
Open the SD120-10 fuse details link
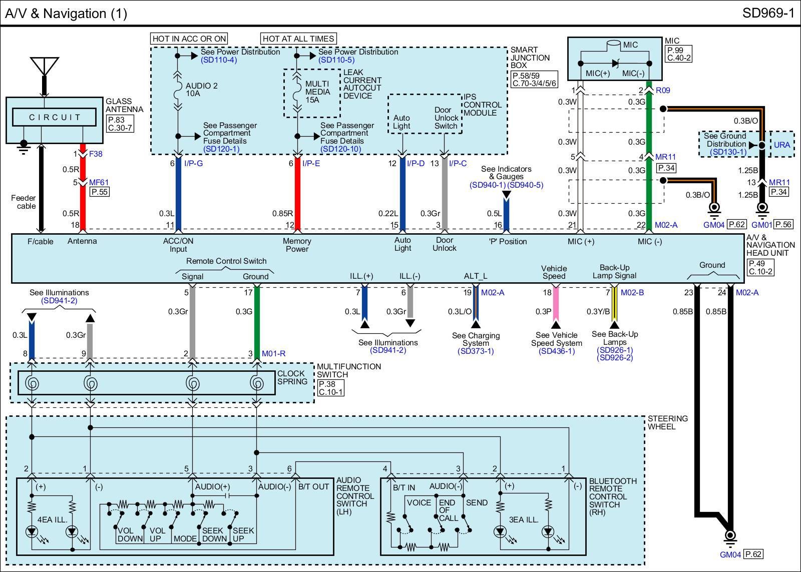tap(340, 149)
